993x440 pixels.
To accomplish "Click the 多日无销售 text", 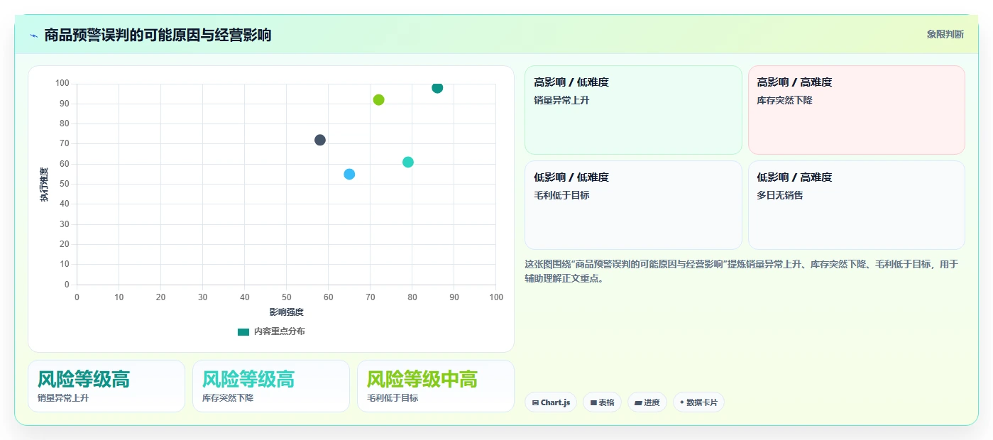I will (x=780, y=195).
